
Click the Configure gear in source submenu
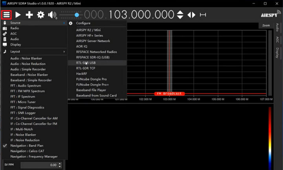(x=71, y=23)
